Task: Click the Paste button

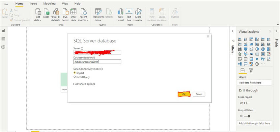Action: point(5,13)
